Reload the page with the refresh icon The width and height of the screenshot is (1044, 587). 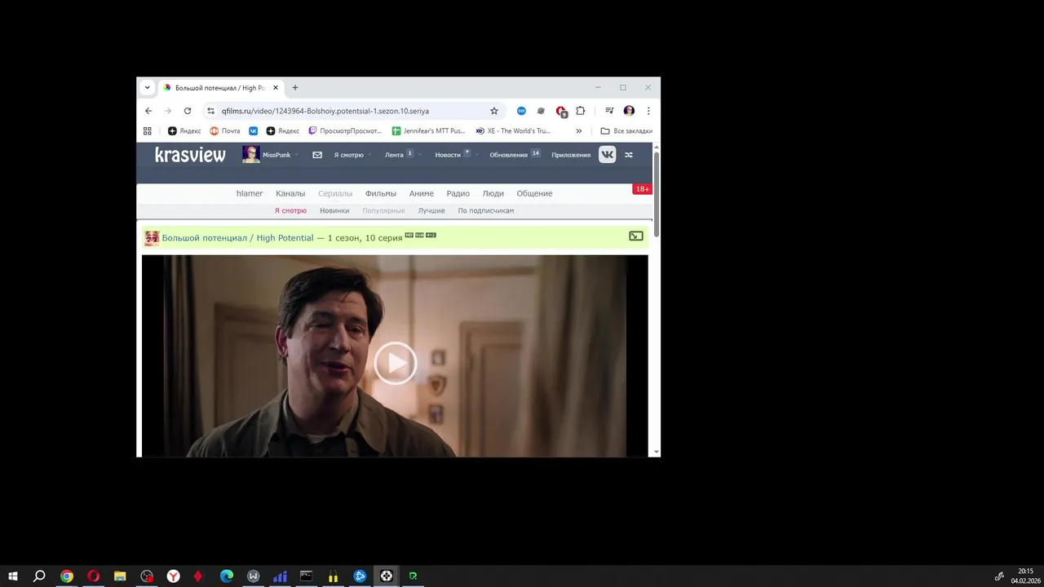pos(188,111)
